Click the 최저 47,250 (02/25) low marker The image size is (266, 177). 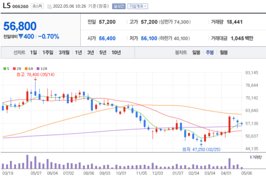coord(201,149)
